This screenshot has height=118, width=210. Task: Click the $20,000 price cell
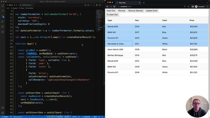(194, 27)
